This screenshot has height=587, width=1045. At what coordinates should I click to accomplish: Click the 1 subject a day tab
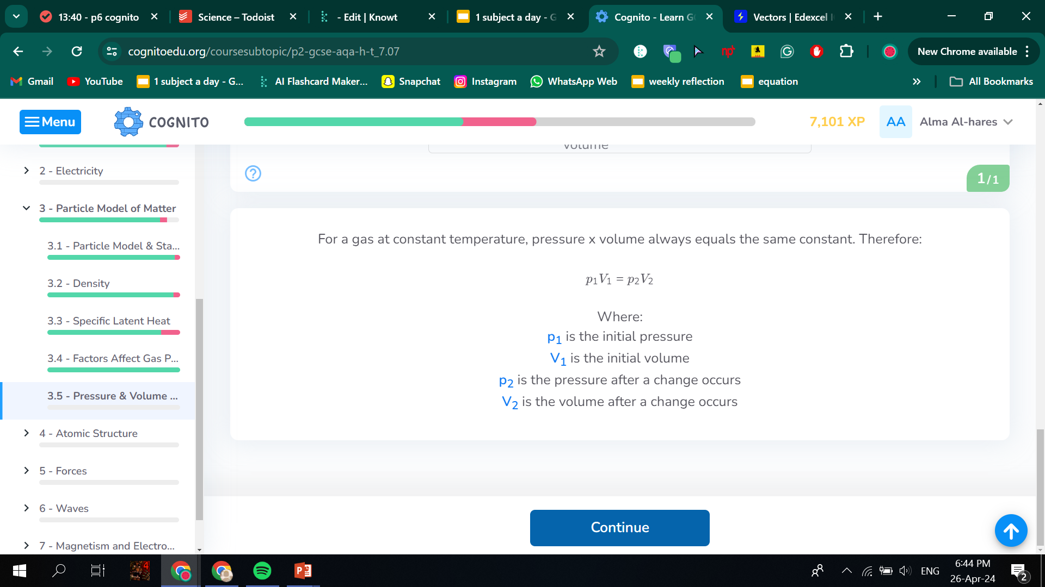(x=515, y=16)
